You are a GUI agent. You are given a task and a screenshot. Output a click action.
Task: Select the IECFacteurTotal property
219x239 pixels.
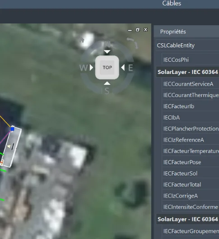pos(191,184)
